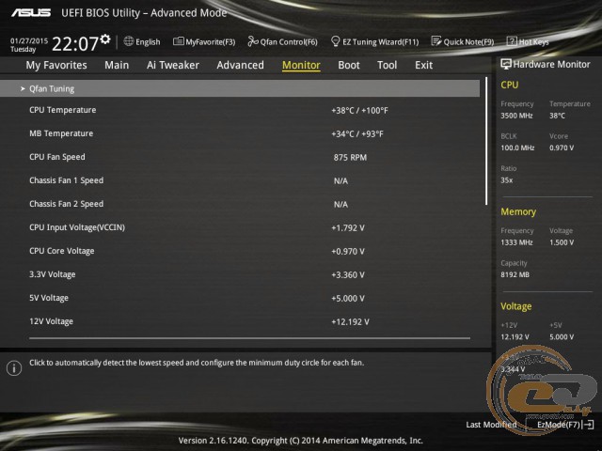The image size is (602, 451).
Task: Start EZ Tuning Wizard(F11)
Action: coord(374,41)
